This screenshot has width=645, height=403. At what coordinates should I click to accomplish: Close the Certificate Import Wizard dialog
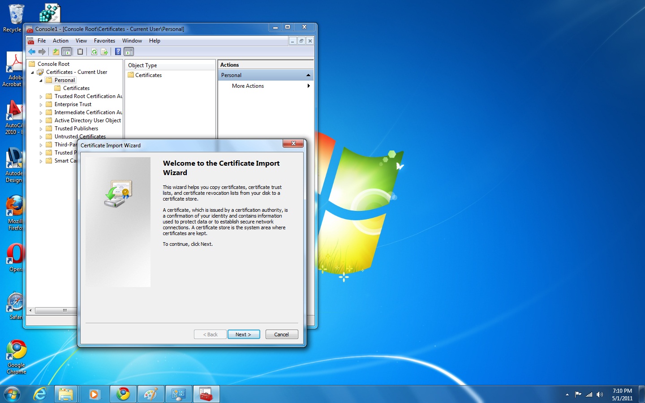[293, 143]
